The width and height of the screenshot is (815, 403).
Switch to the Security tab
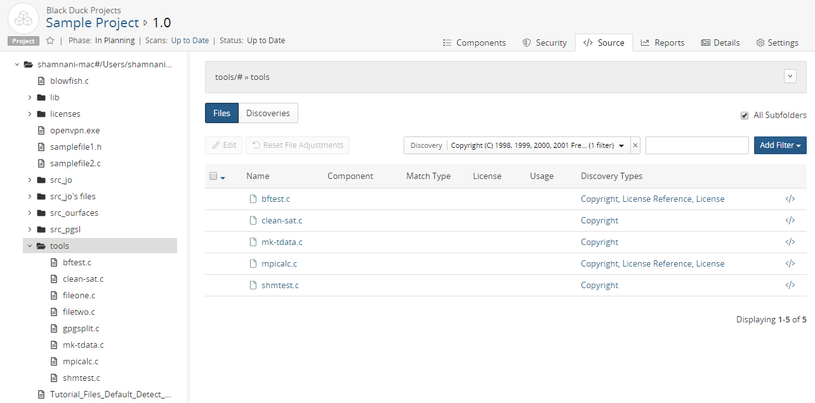coord(544,43)
